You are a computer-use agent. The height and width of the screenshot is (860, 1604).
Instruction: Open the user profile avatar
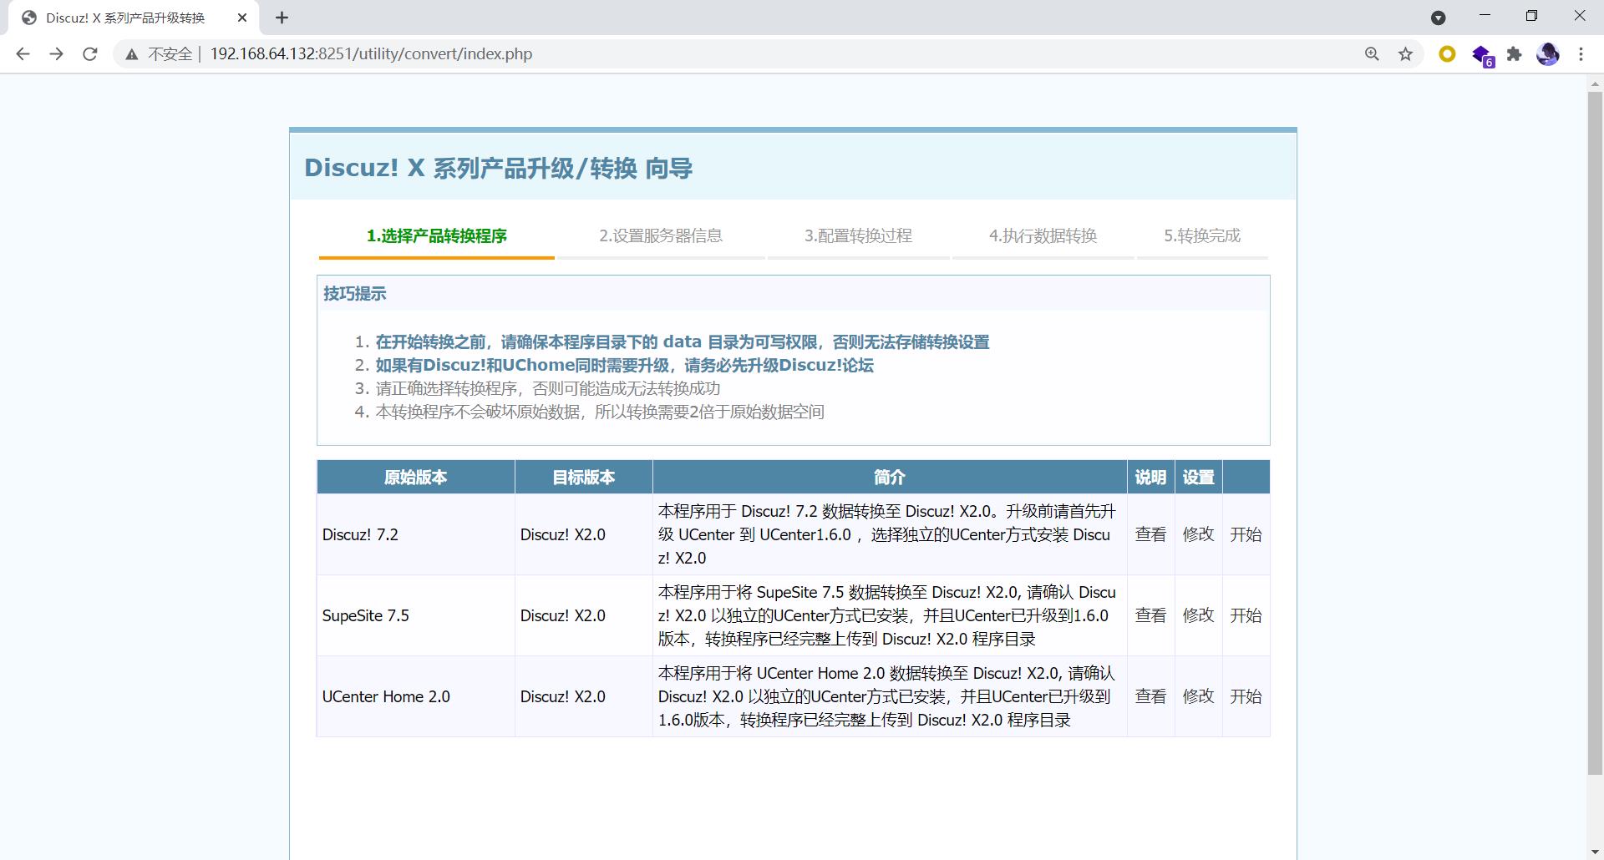point(1547,54)
